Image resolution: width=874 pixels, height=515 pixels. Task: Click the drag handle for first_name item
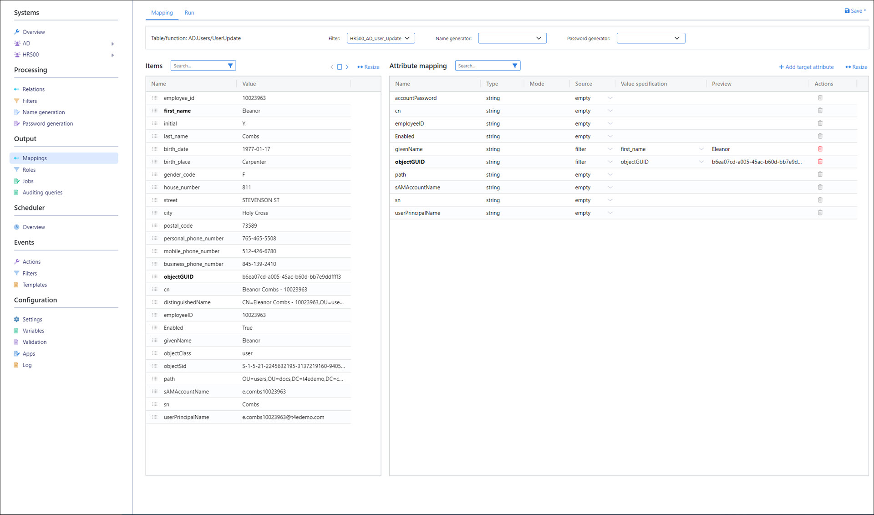point(155,111)
